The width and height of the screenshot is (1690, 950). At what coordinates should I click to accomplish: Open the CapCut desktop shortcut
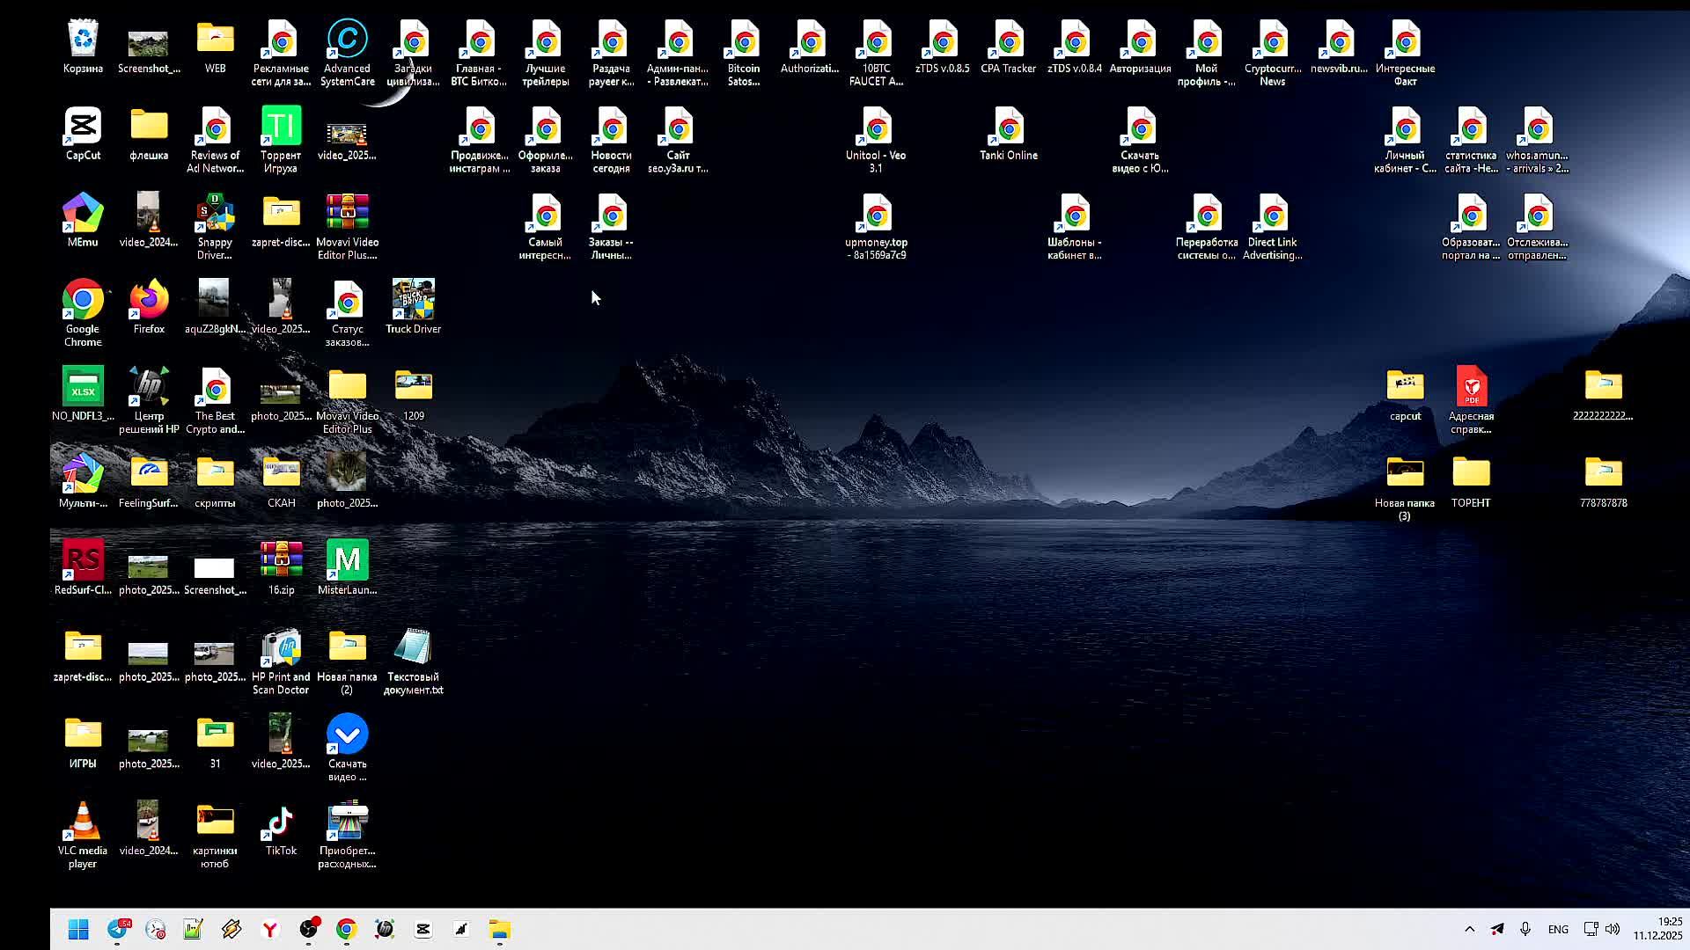tap(83, 128)
